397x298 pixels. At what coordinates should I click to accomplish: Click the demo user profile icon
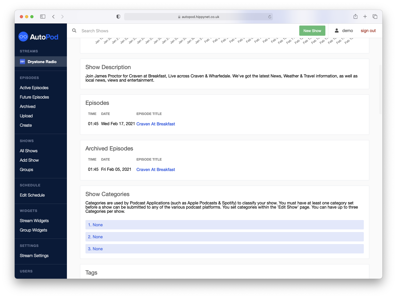click(337, 31)
